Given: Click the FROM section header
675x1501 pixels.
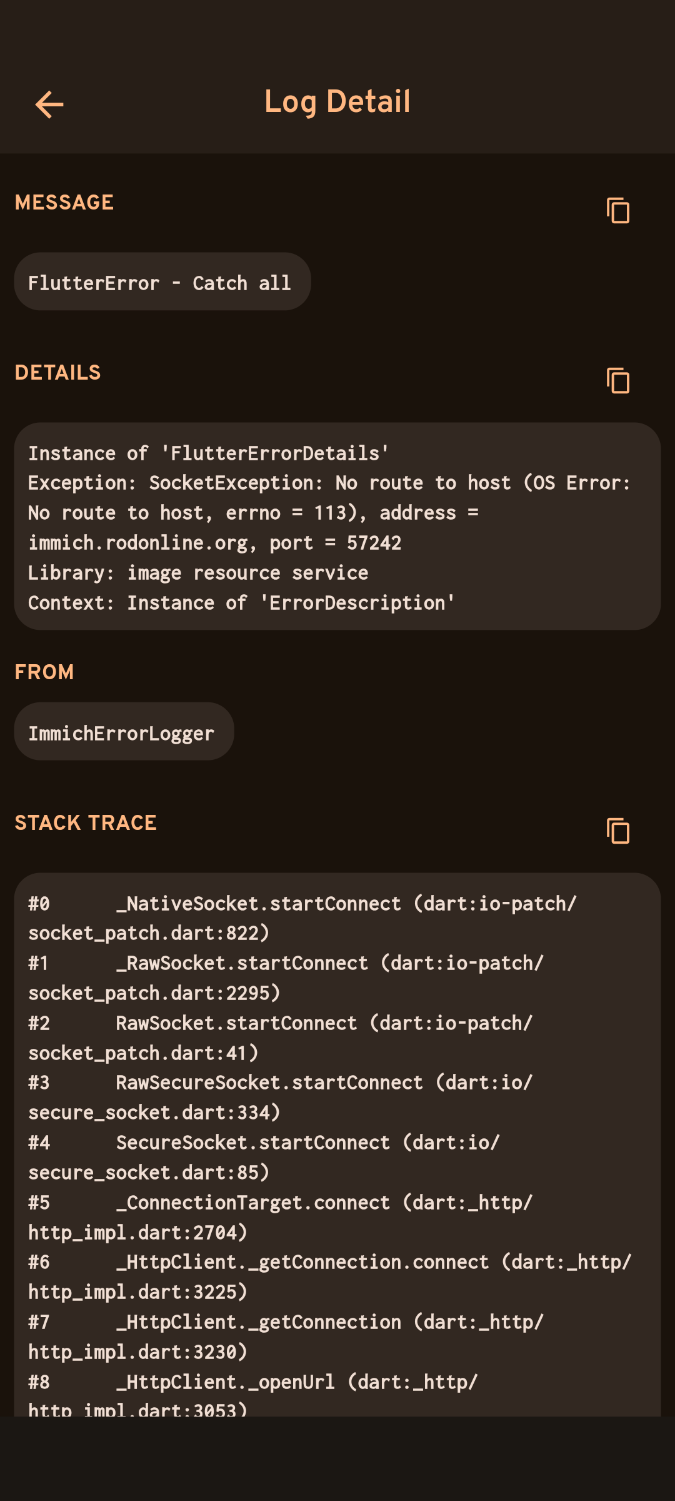Looking at the screenshot, I should point(44,672).
